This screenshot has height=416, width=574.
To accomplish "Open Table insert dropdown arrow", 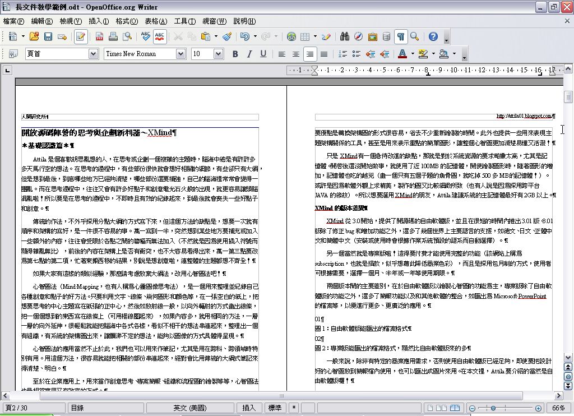I will click(x=315, y=36).
